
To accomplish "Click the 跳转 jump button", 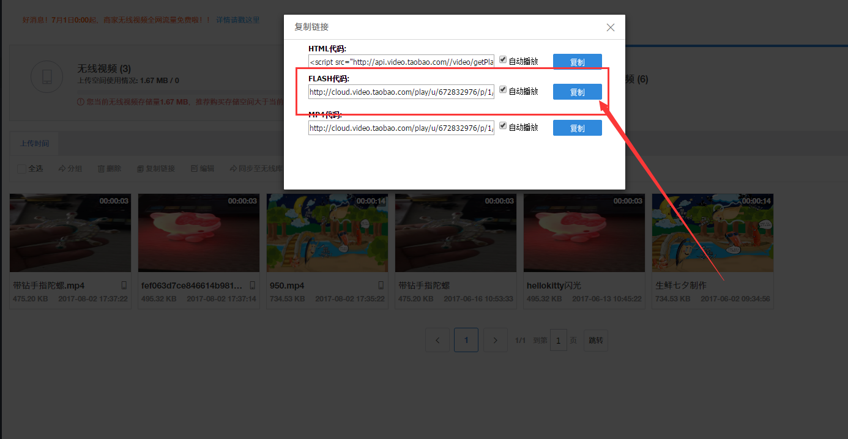I will coord(596,340).
